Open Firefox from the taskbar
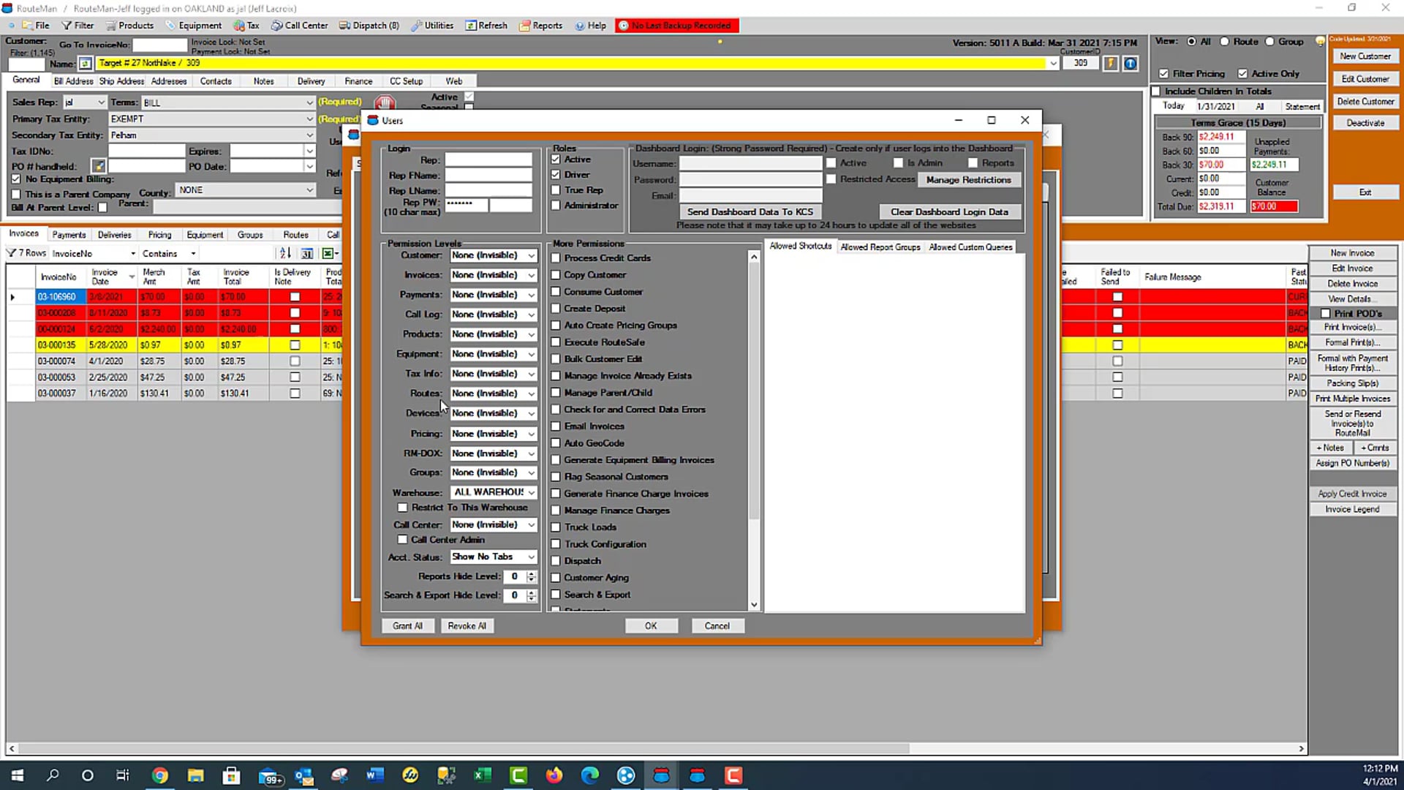 (554, 775)
